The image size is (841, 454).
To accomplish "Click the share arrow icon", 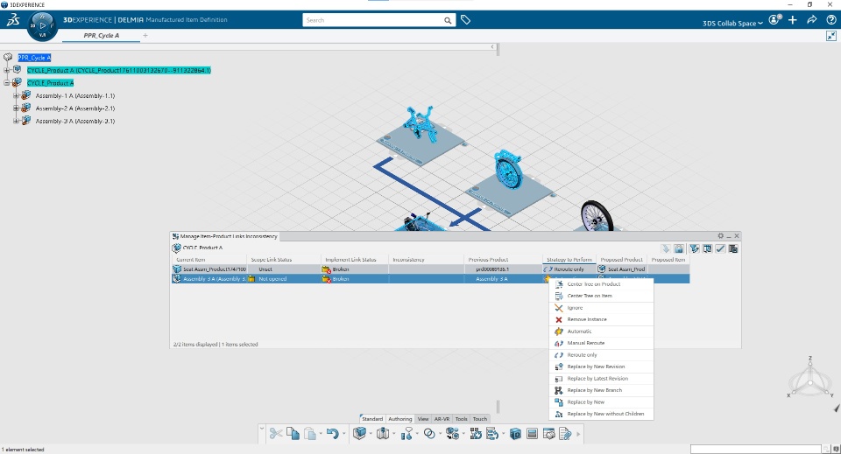I will click(812, 20).
